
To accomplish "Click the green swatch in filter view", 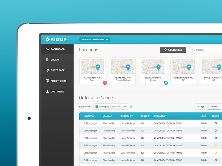I will coord(97,107).
